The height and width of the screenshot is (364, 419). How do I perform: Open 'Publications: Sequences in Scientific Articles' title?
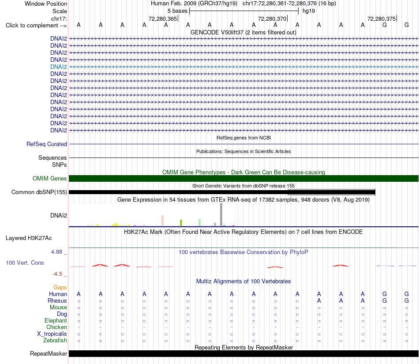tap(243, 151)
